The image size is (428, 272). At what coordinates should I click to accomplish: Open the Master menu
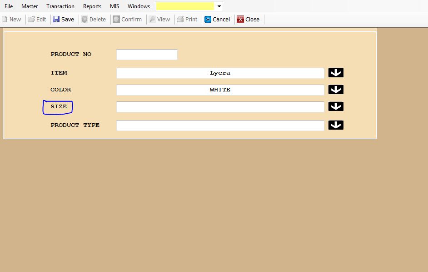pos(30,6)
